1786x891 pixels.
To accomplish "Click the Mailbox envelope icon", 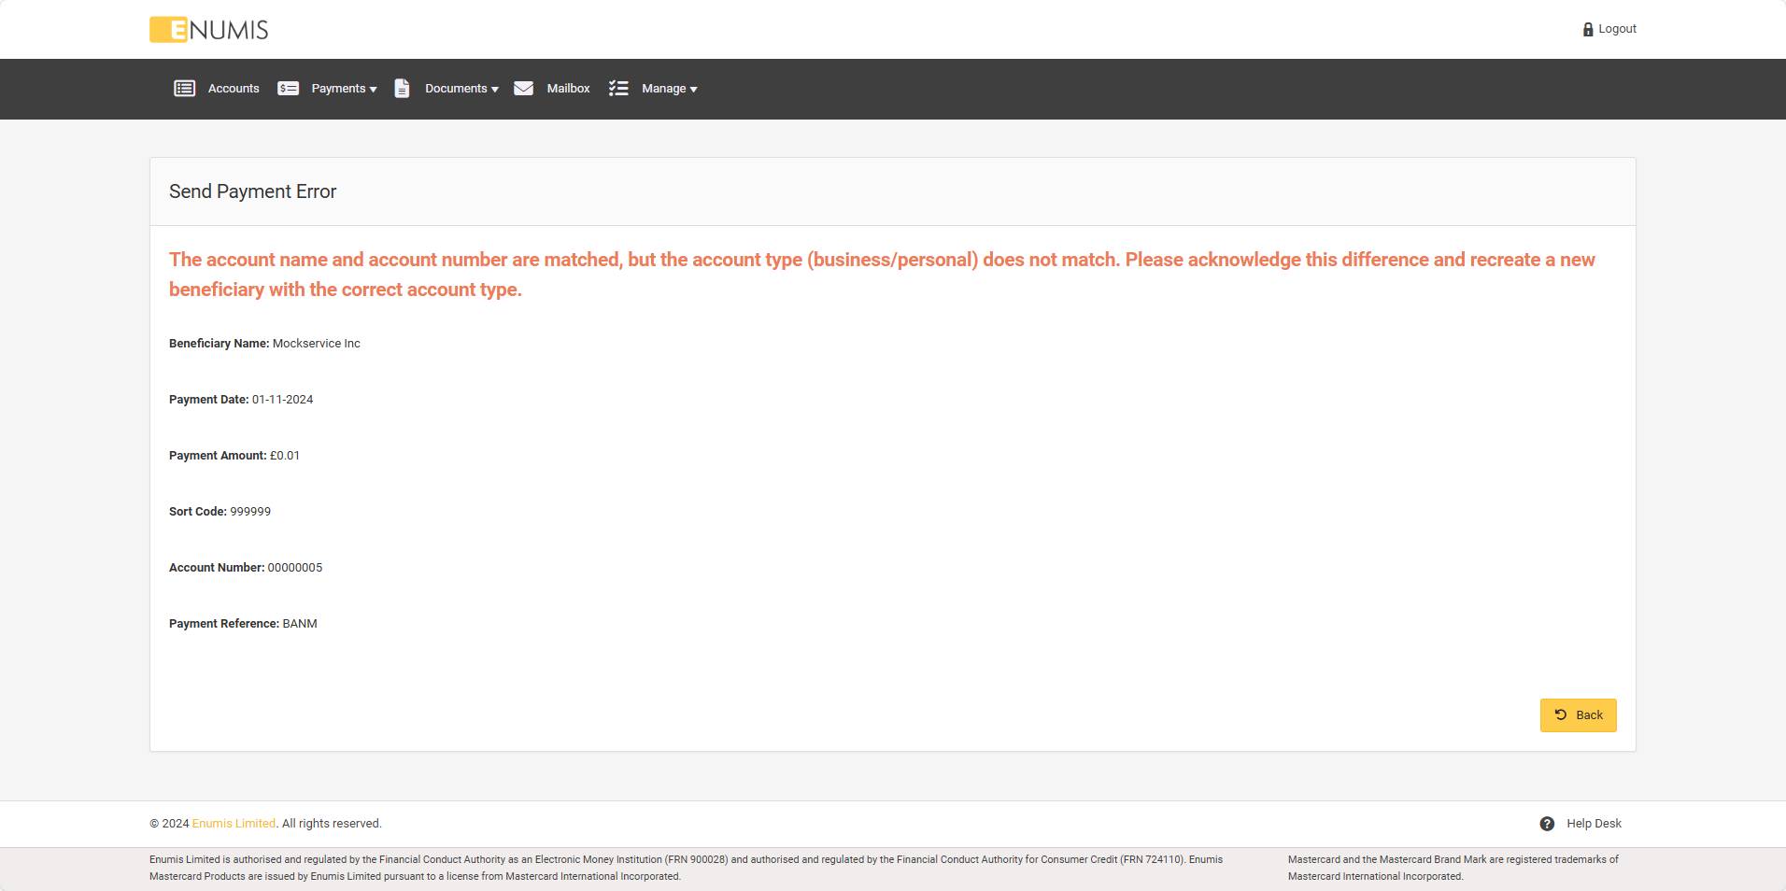I will [x=523, y=89].
